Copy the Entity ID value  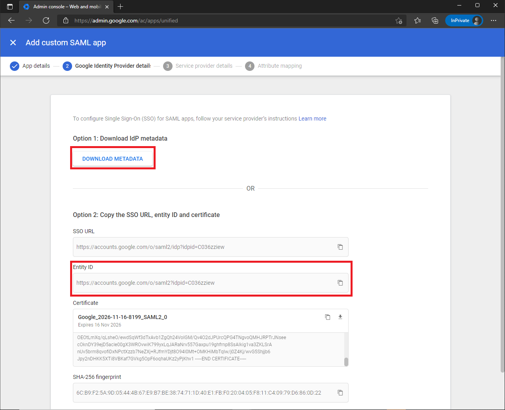click(x=340, y=283)
